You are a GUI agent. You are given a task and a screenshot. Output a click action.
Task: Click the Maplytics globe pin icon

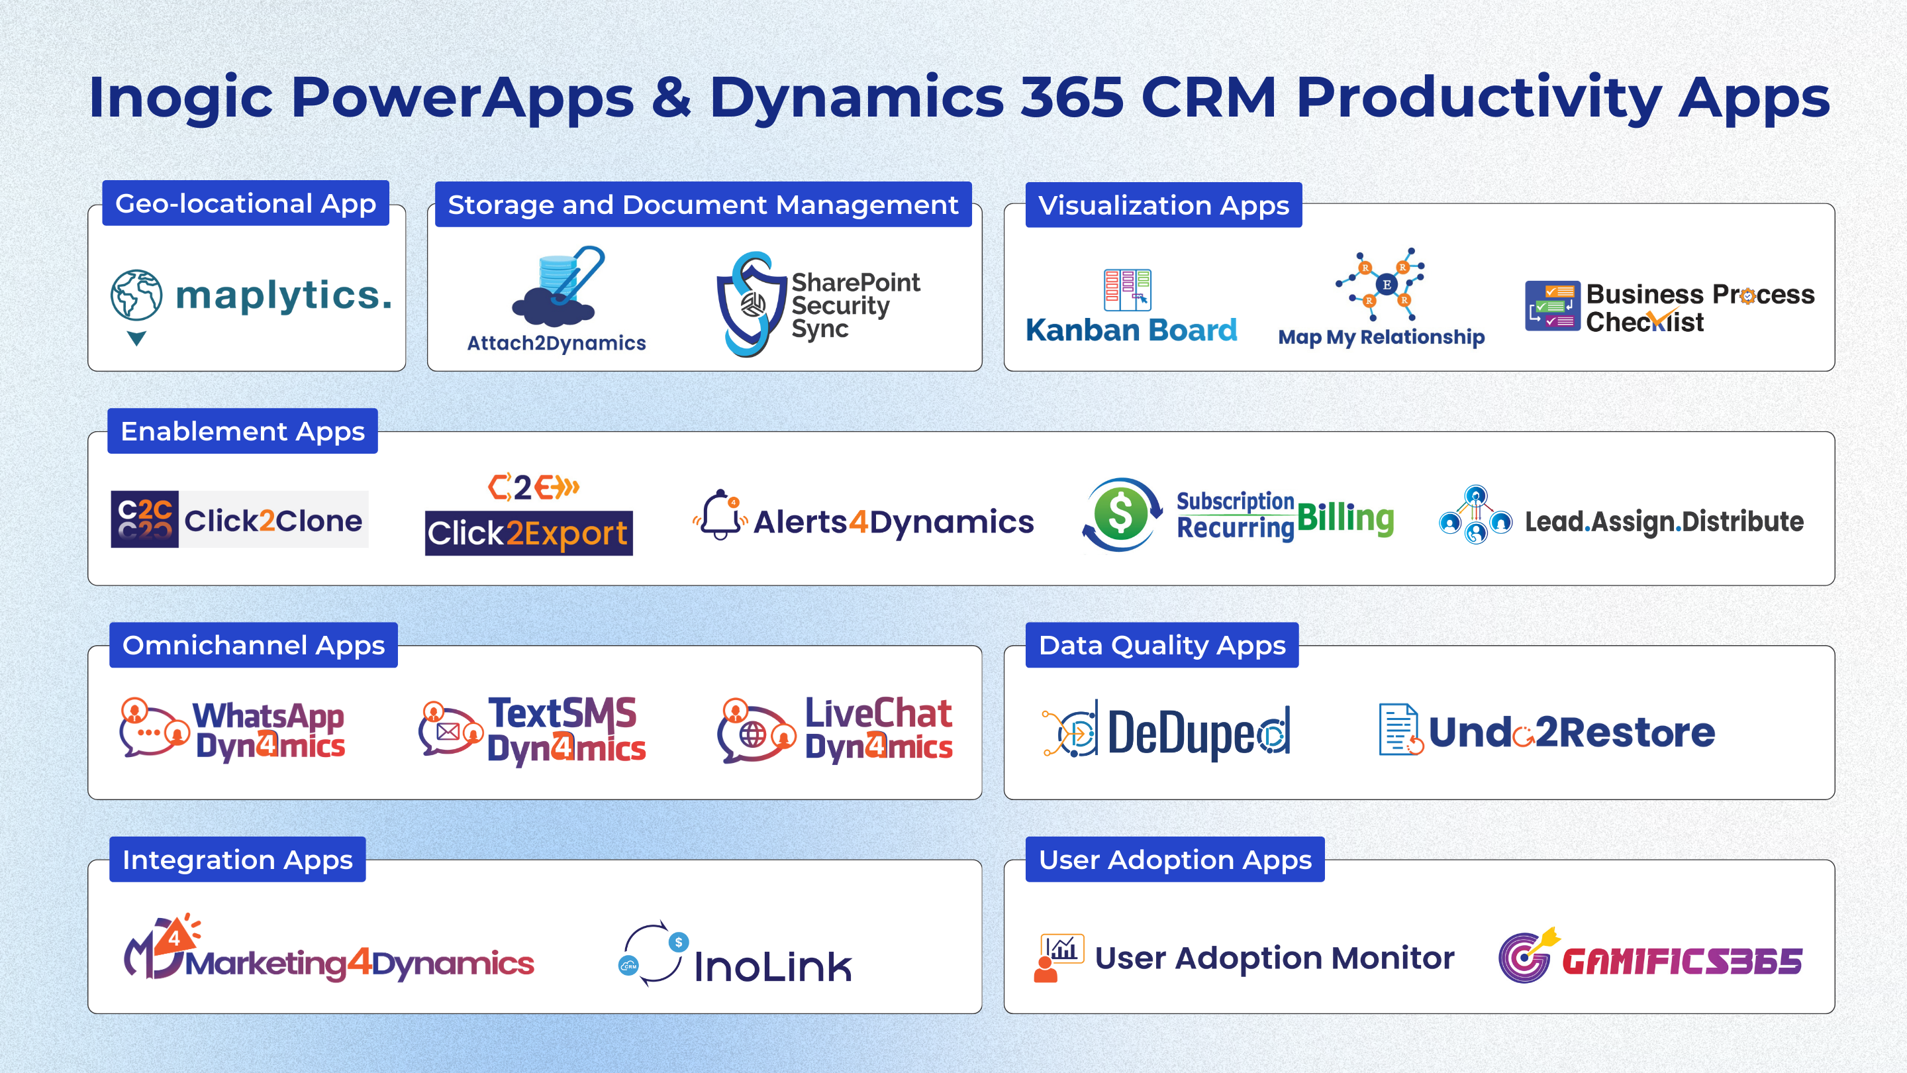tap(136, 307)
